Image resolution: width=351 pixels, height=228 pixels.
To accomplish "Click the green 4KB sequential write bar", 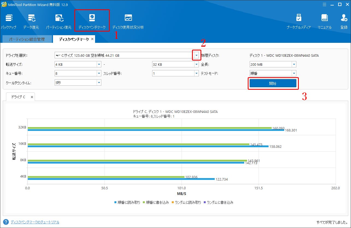I will [106, 177].
